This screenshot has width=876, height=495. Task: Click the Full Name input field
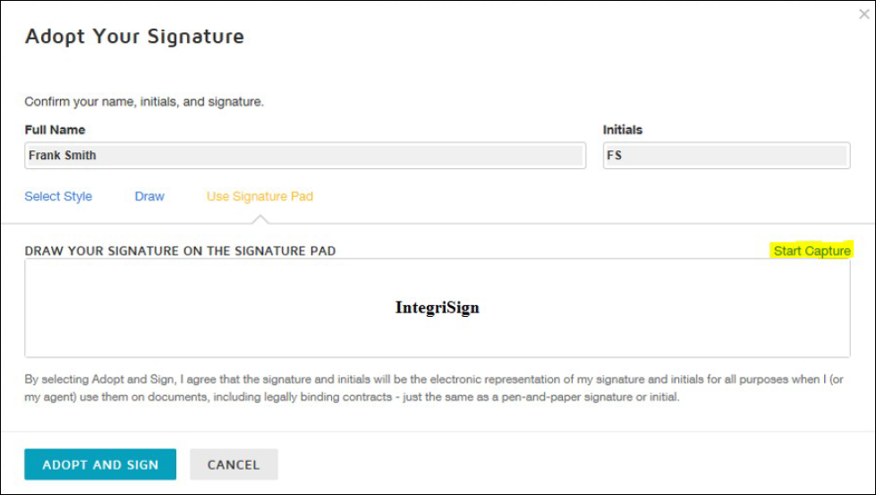click(x=305, y=156)
